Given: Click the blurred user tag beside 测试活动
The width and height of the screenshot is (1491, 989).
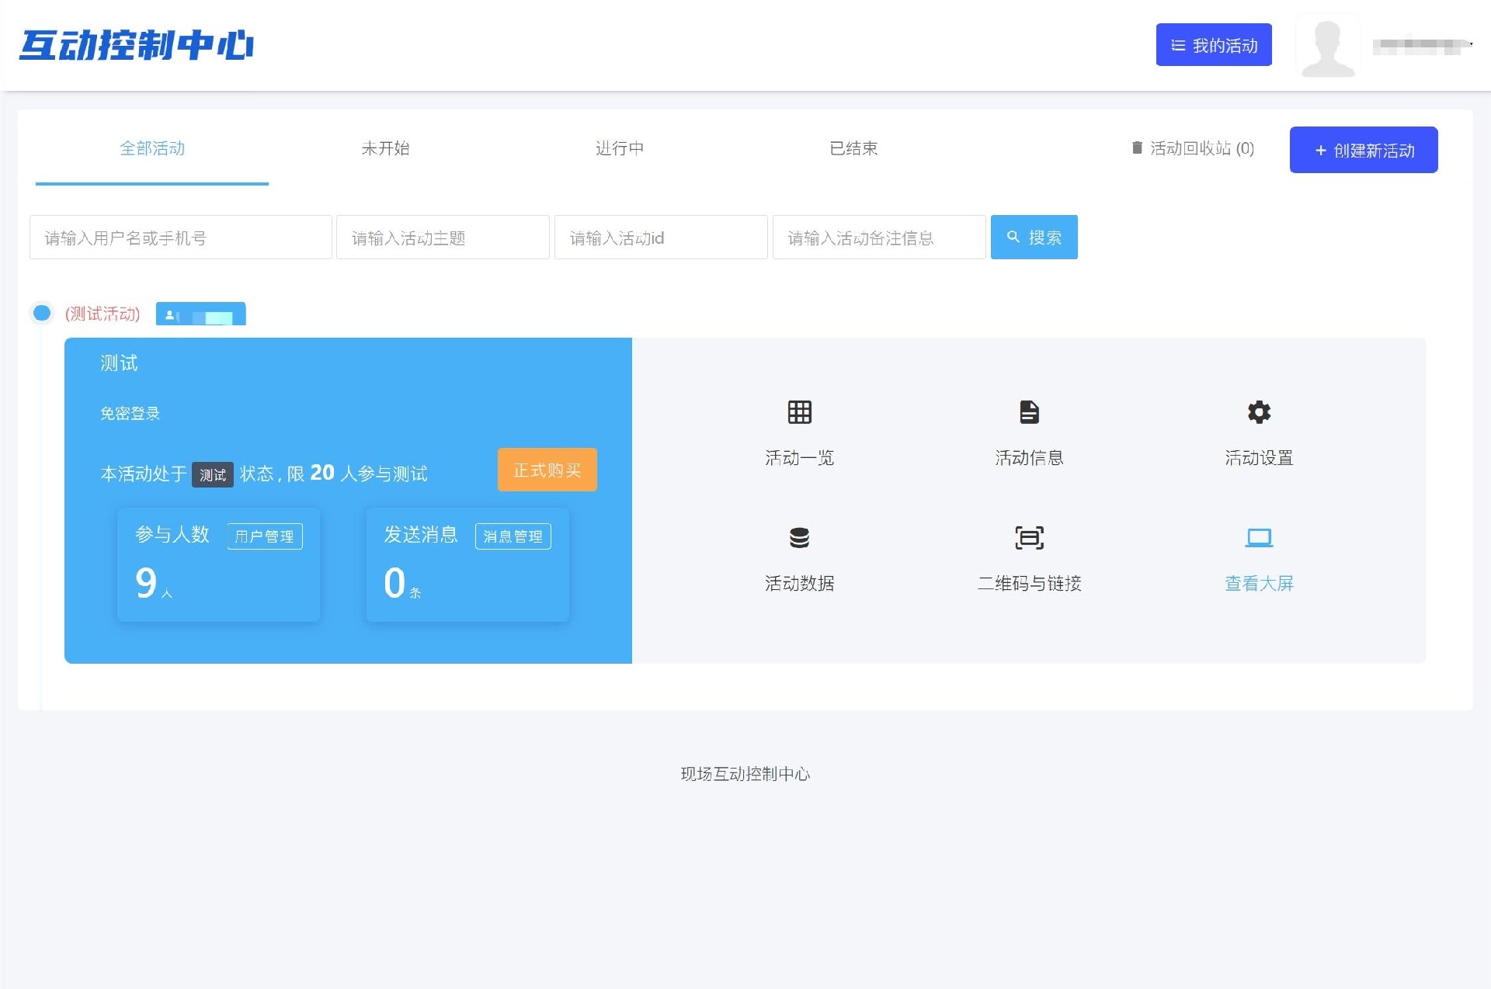Looking at the screenshot, I should coord(200,314).
